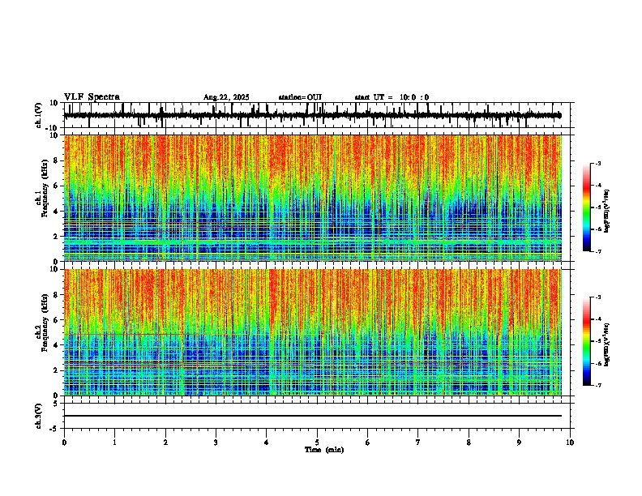Click the ch.1 spectrogram plot

click(x=312, y=198)
